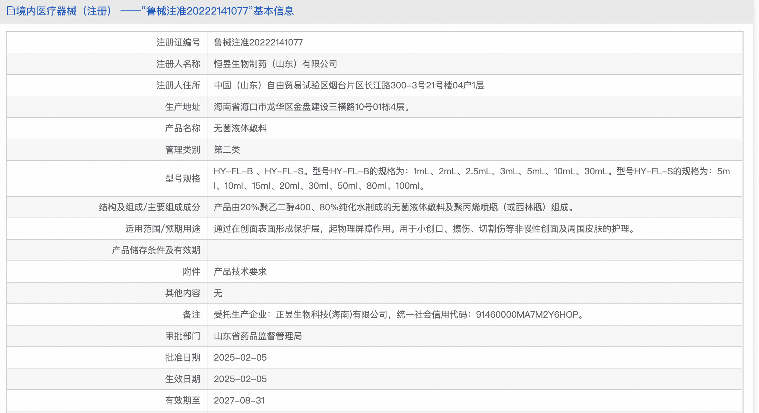Image resolution: width=759 pixels, height=413 pixels.
Task: Click the registration number 鲁械注准20222141077 cell
Action: point(258,42)
